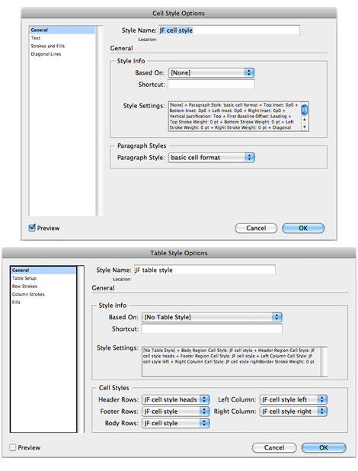Click scrollbar of Cell Style Options category list

click(x=99, y=120)
